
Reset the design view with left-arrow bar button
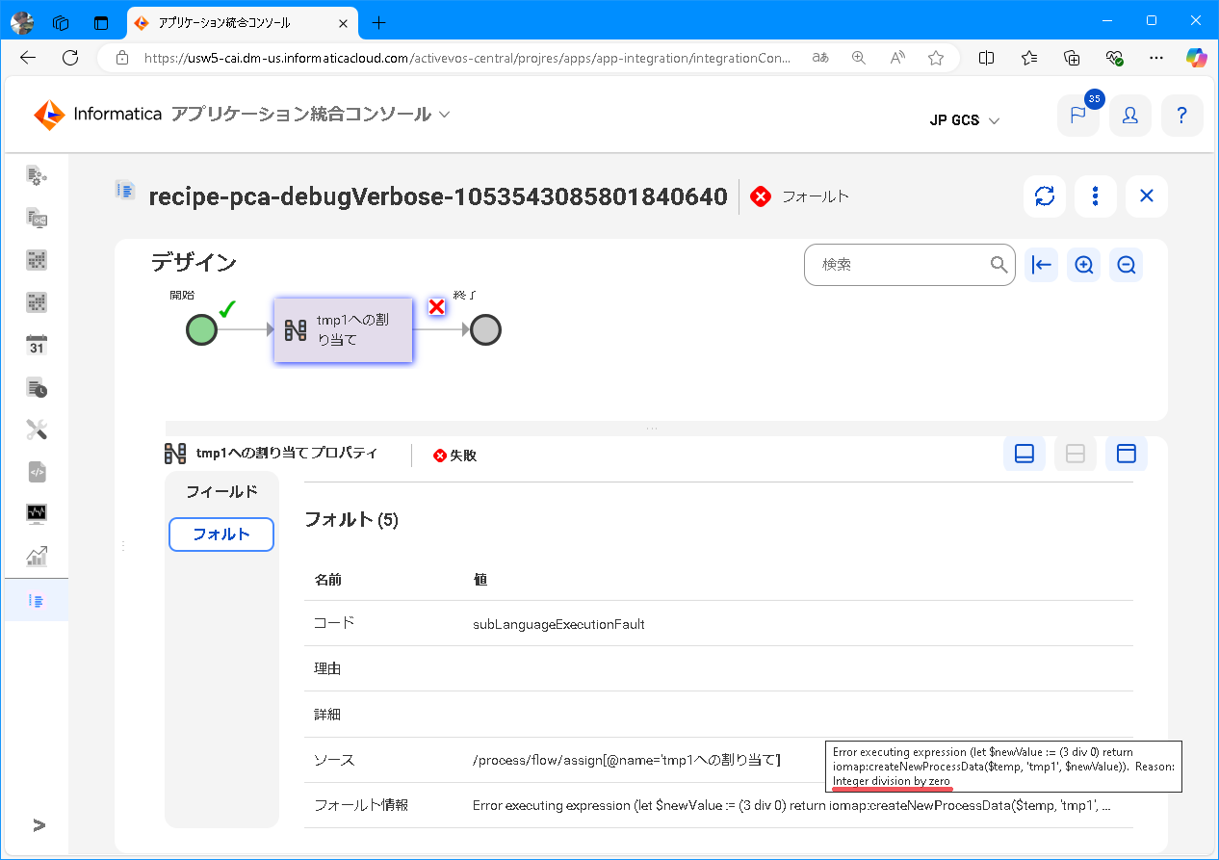click(1041, 265)
